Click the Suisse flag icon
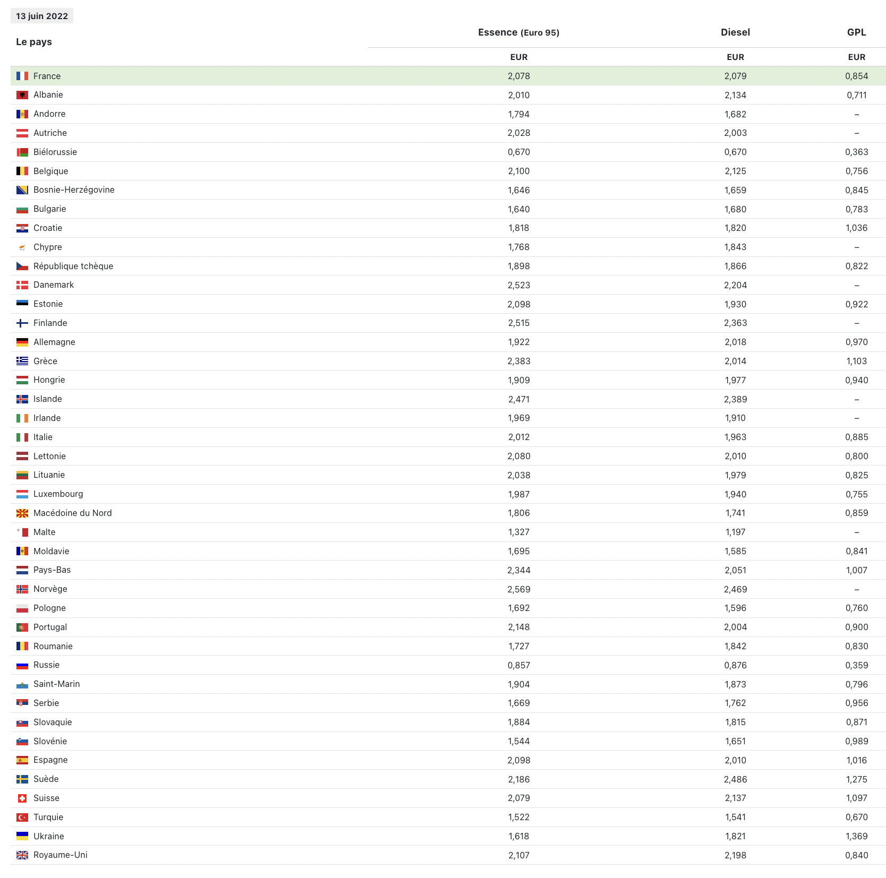886x878 pixels. (22, 798)
